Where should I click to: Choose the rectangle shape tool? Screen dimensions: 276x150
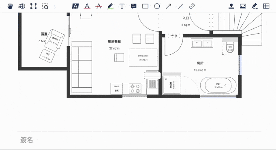click(x=145, y=6)
